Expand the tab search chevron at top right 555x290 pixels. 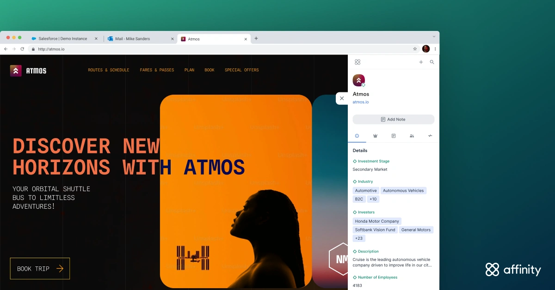(434, 36)
